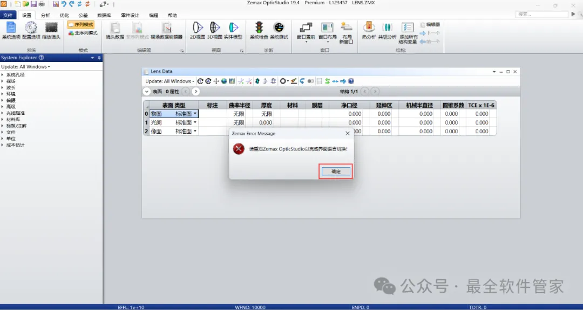Click the new file icon in quick access bar
Screen dimensions: 583x310
click(17, 4)
